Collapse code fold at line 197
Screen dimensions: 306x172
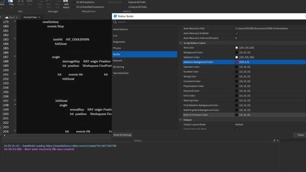15,100
